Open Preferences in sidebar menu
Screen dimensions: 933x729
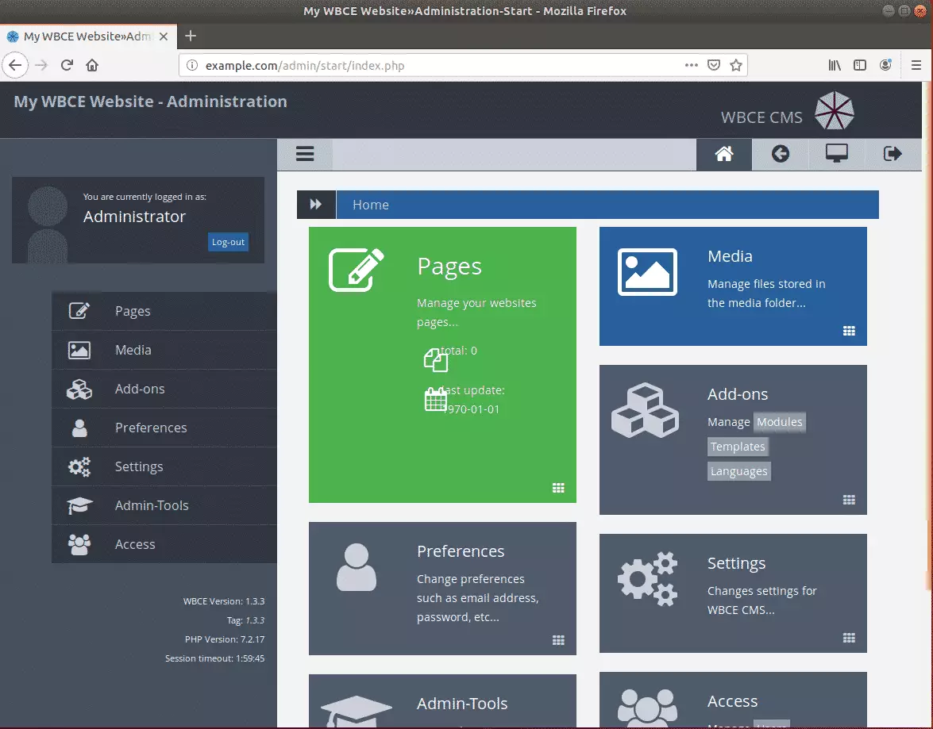pyautogui.click(x=164, y=428)
